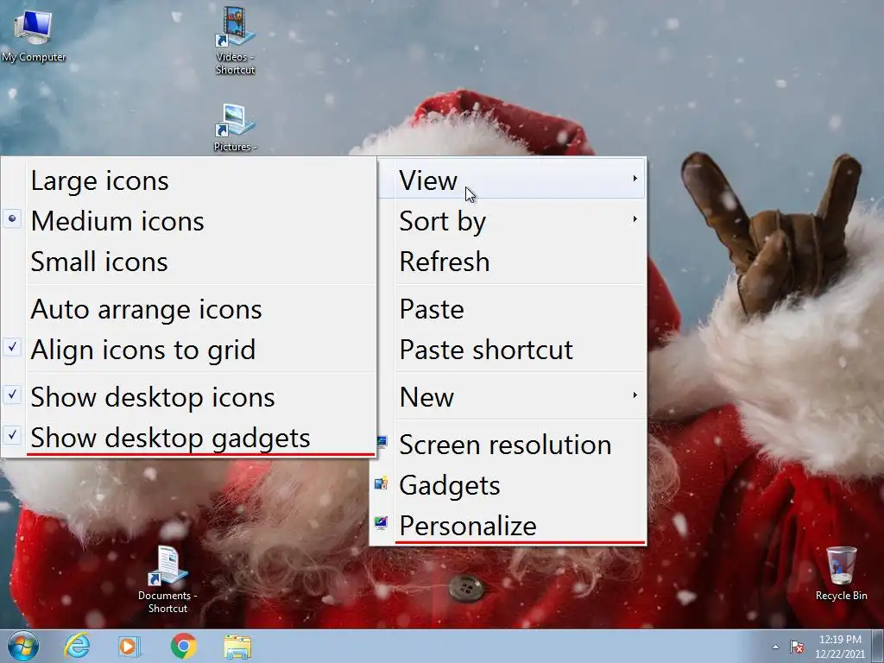This screenshot has width=884, height=663.
Task: Expand the New submenu
Action: (509, 397)
